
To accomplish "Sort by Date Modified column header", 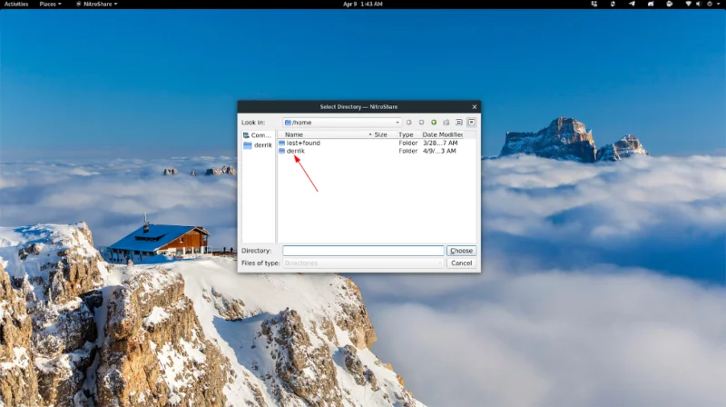I will pyautogui.click(x=443, y=134).
